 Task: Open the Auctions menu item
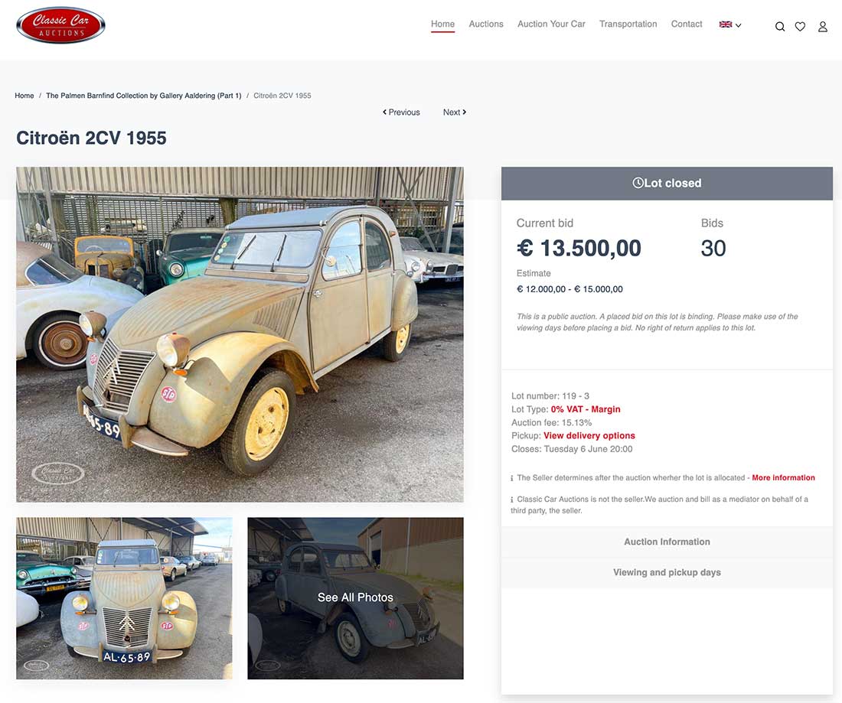(x=486, y=24)
